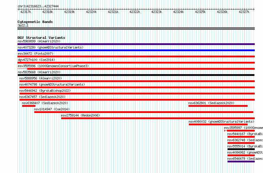Click the short red nsv6368407 bar
This screenshot has width=263, height=173.
(29, 106)
